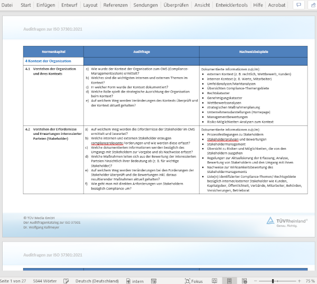Open the Überprüfen ribbon tab

(176, 5)
